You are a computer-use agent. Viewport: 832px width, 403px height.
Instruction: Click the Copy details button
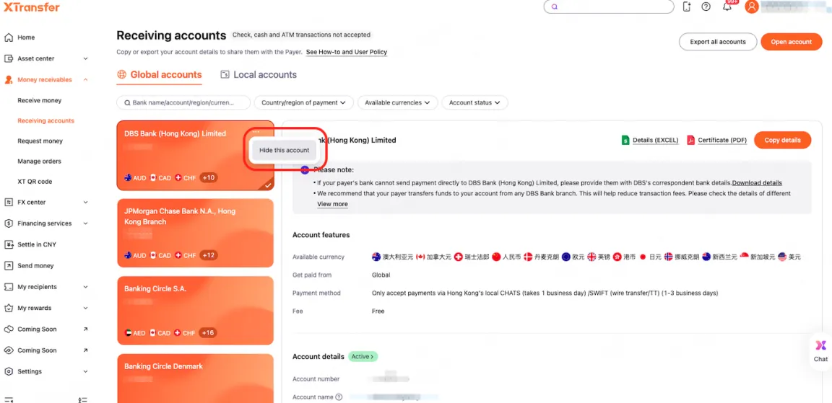click(782, 140)
